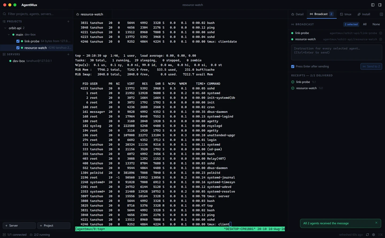The width and height of the screenshot is (385, 238).
Task: Click the running agents status icon
Action: 31,235
